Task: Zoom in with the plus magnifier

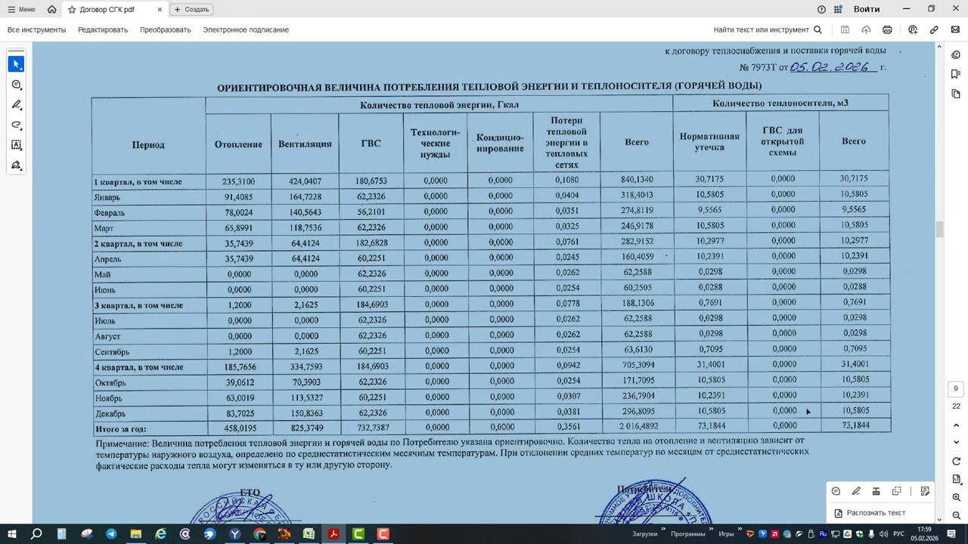Action: coord(956,497)
